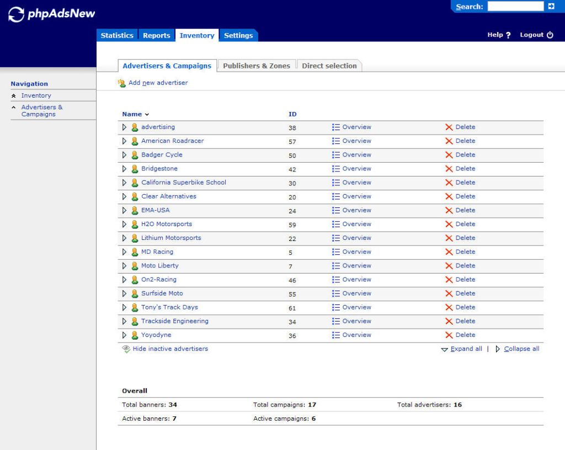Expand the Bridgestone row triangle
The height and width of the screenshot is (450, 565).
click(124, 169)
